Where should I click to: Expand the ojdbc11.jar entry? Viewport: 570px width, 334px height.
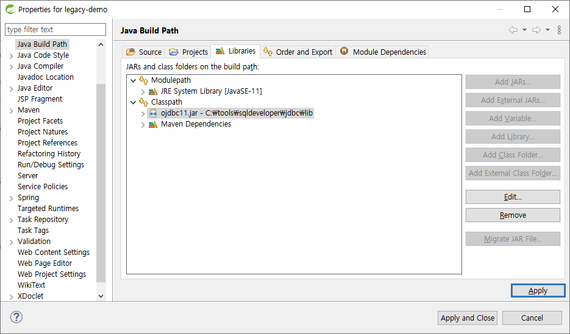tap(143, 114)
